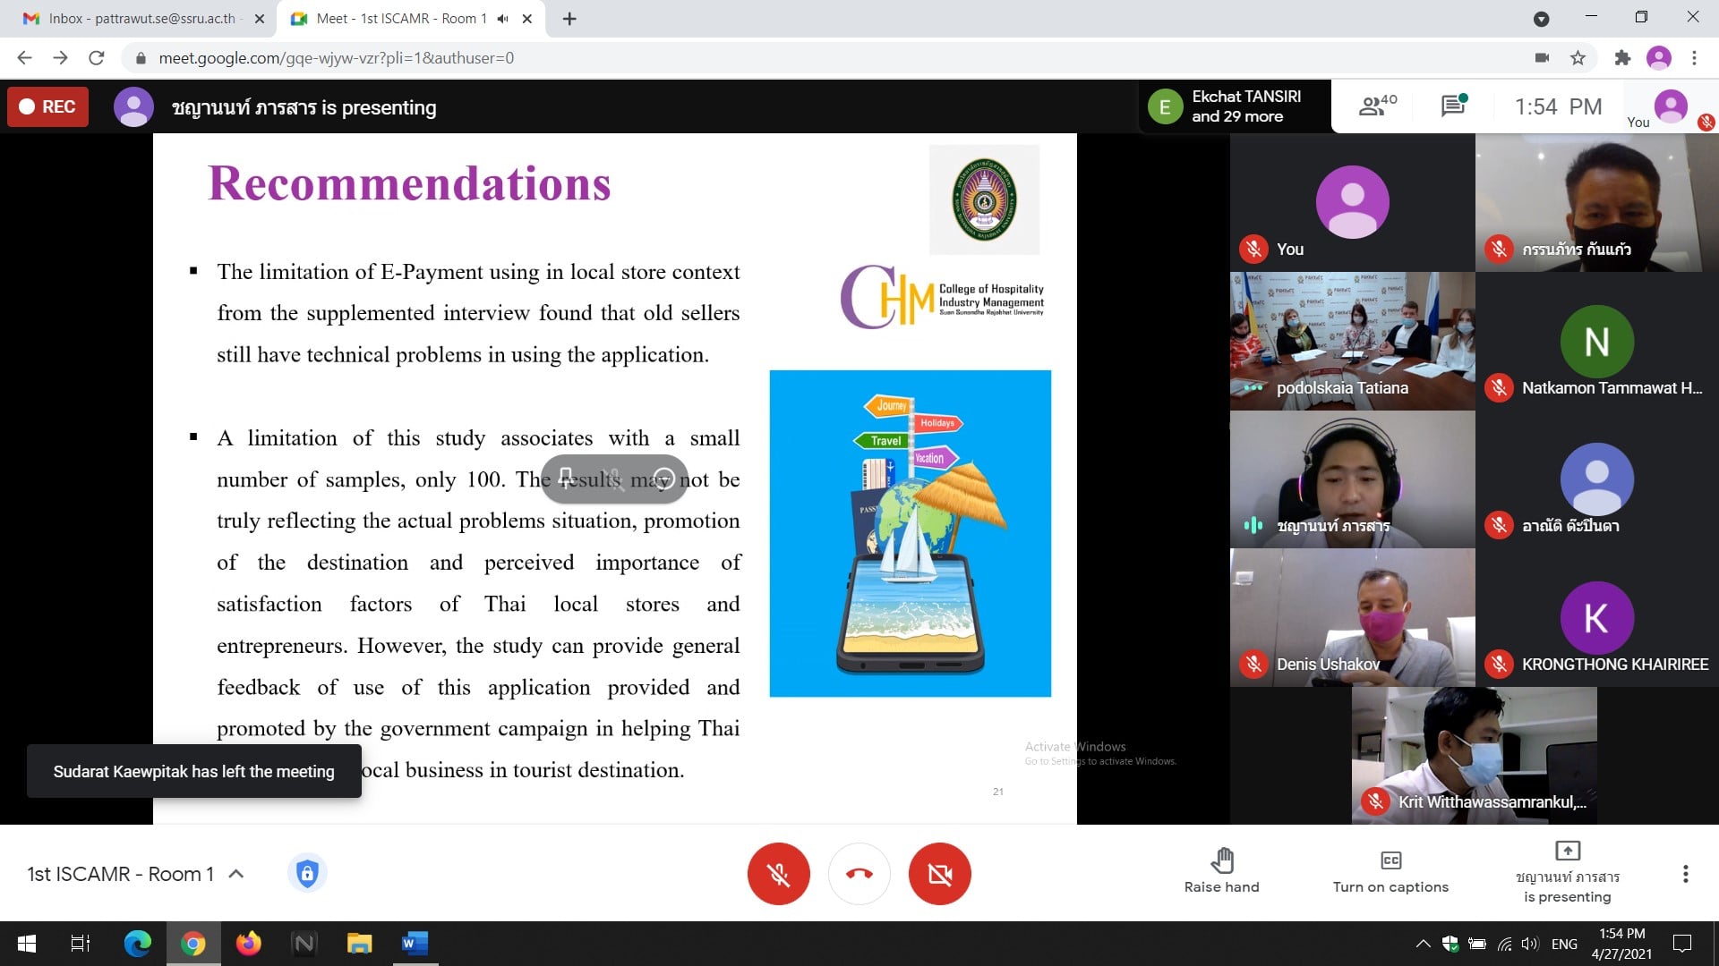
Task: Click the camera indicator in address bar
Action: 1542,58
